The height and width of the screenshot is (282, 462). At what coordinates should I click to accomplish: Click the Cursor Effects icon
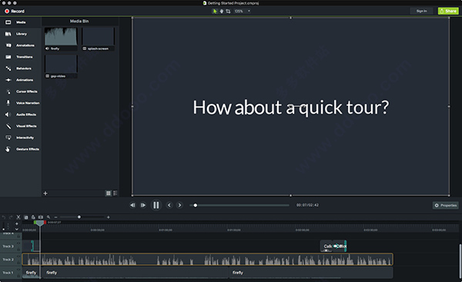tap(8, 91)
